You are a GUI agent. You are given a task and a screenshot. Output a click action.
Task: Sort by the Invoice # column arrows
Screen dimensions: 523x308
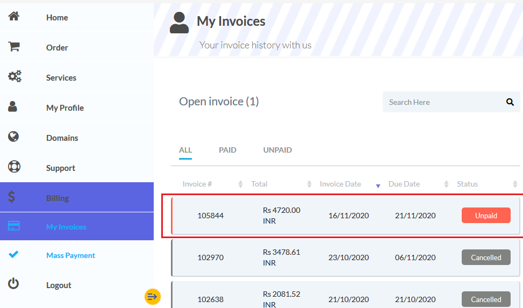click(240, 184)
